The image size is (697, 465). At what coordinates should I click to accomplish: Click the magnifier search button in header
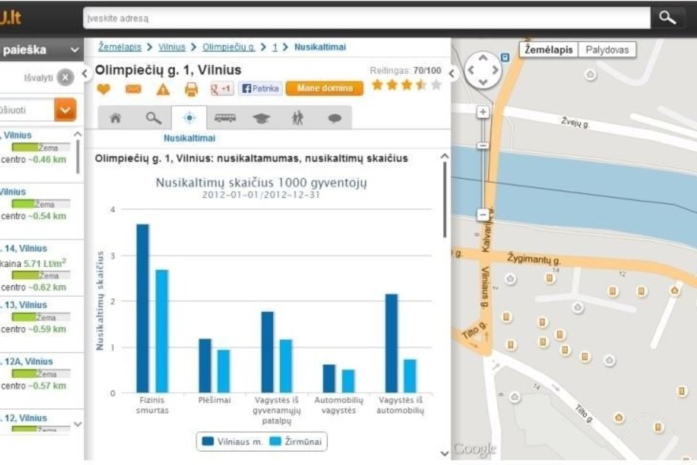pyautogui.click(x=667, y=18)
